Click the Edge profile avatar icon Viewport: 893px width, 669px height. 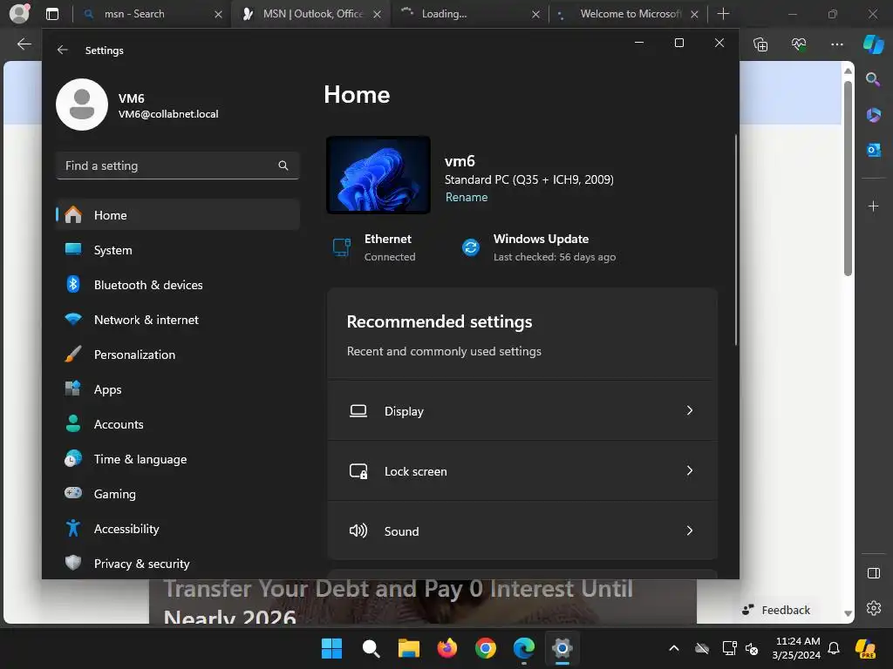19,14
